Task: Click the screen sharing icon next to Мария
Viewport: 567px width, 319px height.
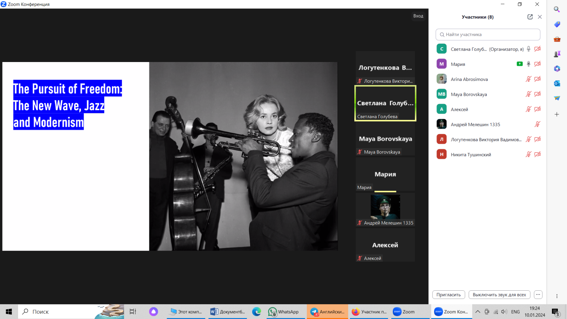Action: click(x=519, y=64)
